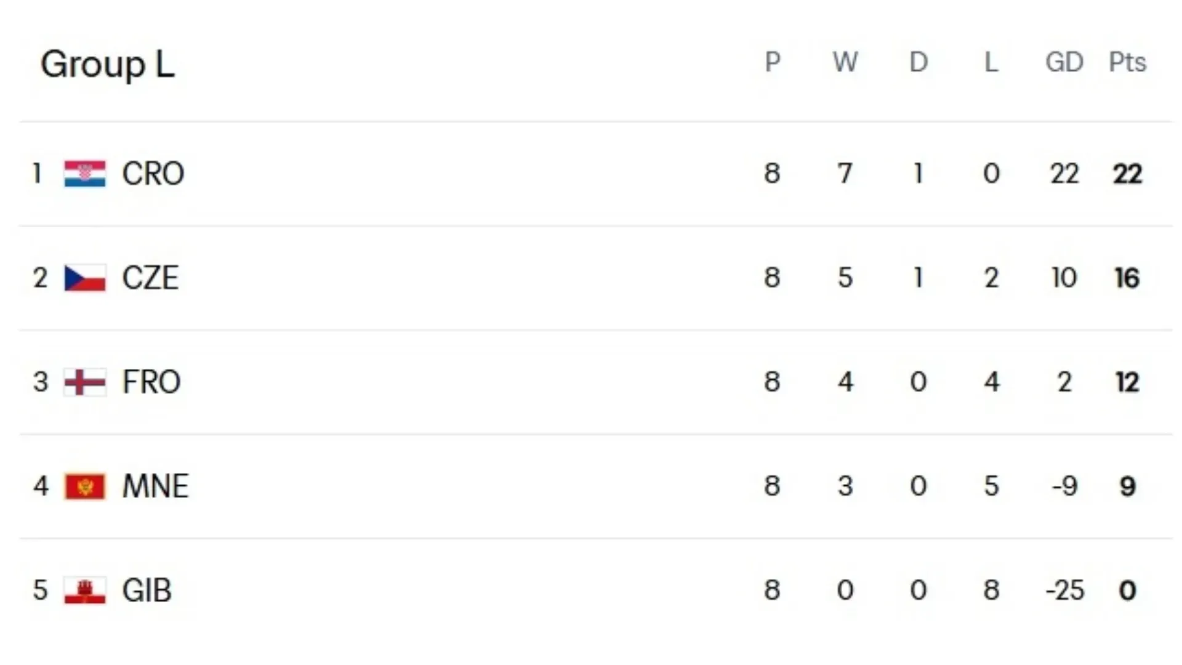1182x665 pixels.
Task: Click the L column header
Action: point(991,62)
